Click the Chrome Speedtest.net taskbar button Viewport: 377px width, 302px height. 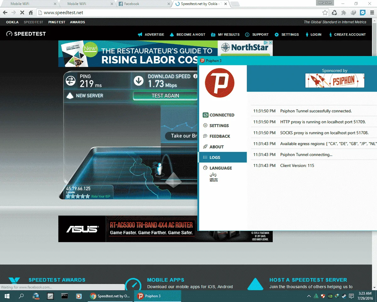[x=110, y=296]
